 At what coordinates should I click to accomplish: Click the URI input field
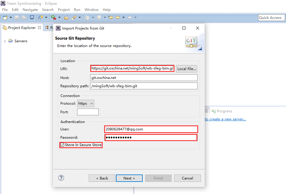point(132,68)
